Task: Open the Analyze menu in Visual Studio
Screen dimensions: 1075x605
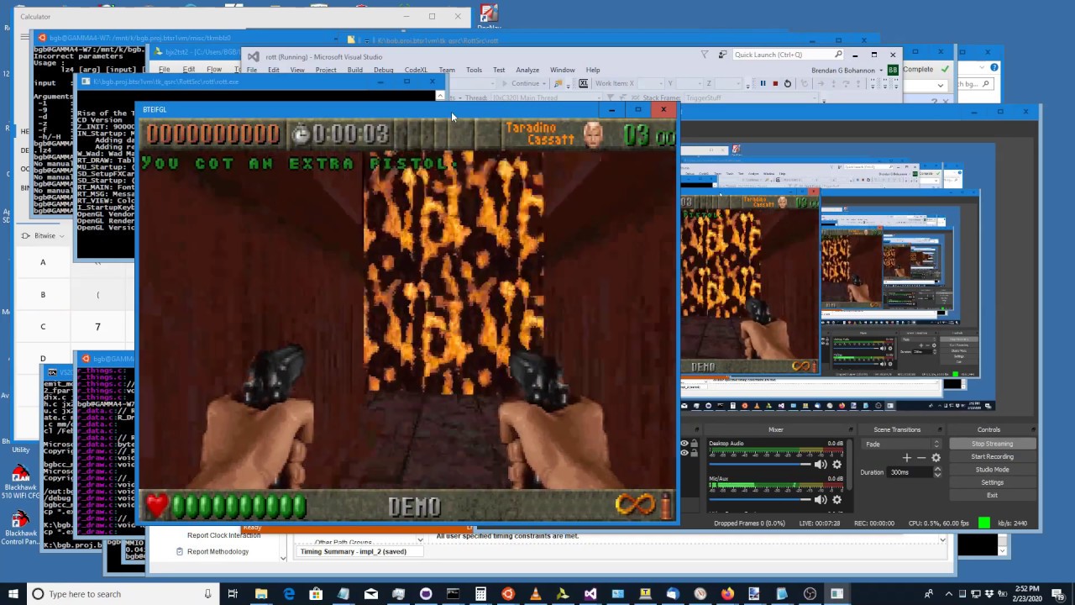Action: 527,70
